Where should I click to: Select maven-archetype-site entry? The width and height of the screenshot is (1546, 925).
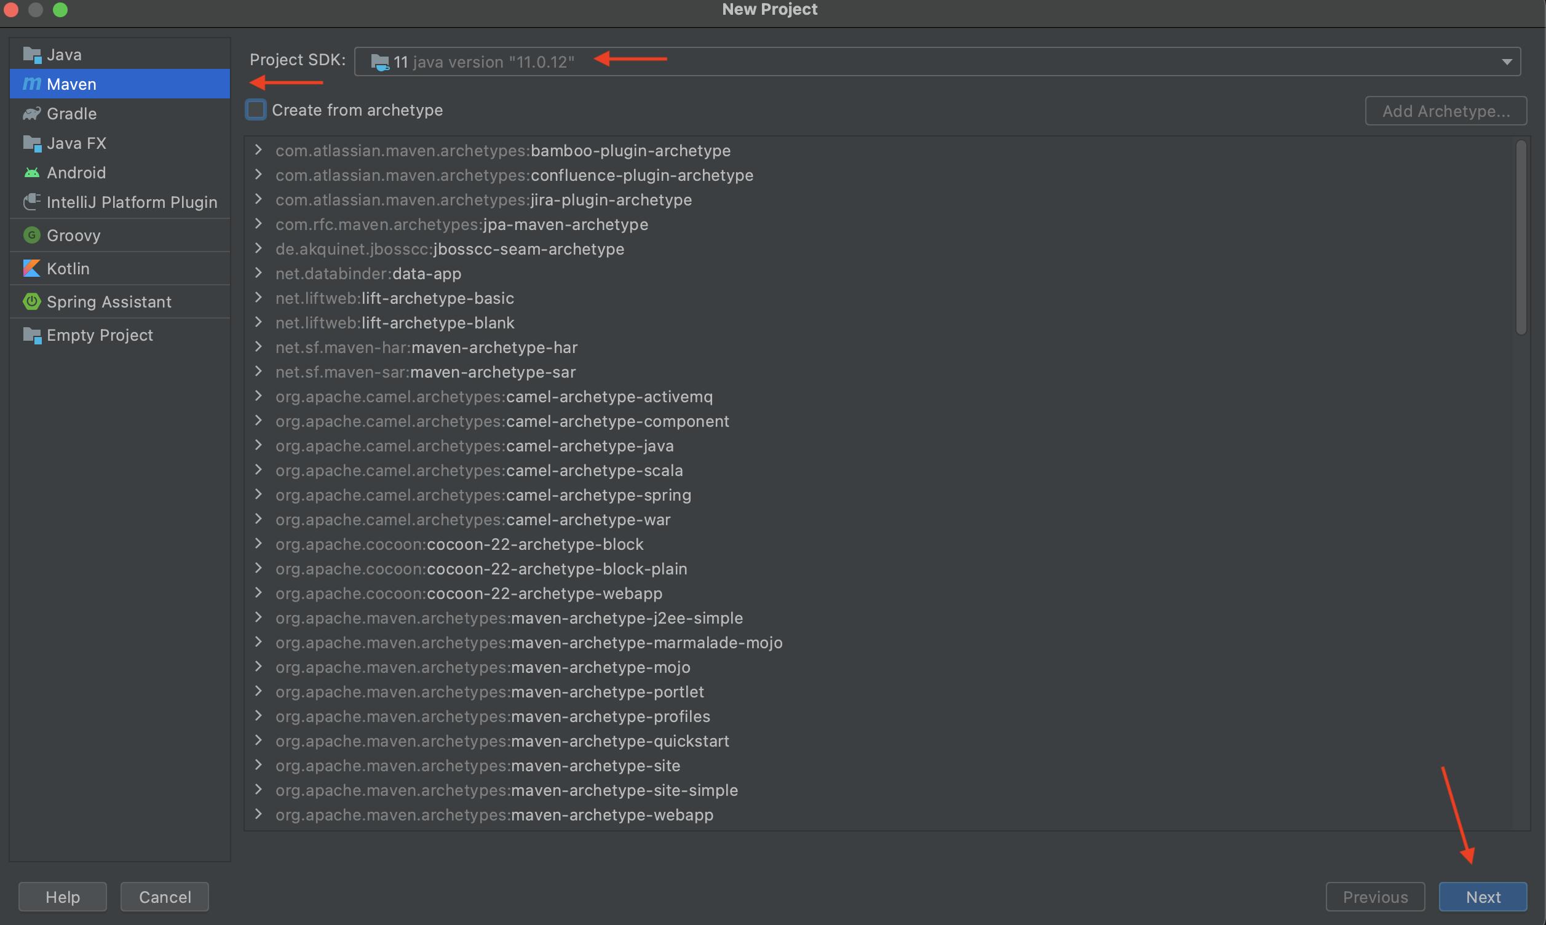[478, 766]
